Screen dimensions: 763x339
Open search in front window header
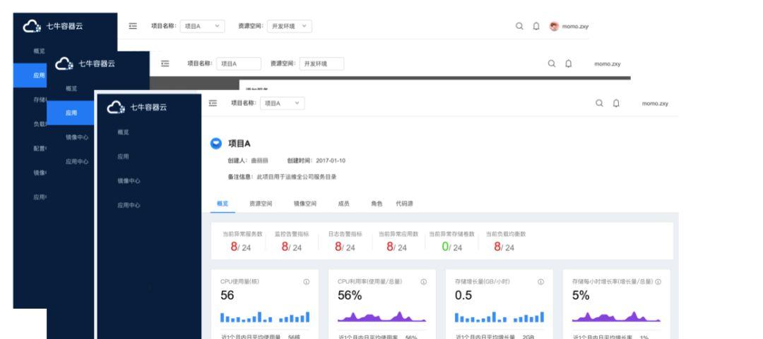coord(600,103)
